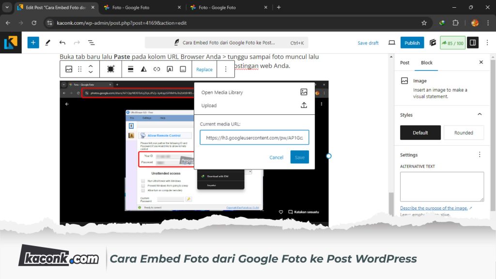
Task: Switch to the Block tab
Action: 426,62
